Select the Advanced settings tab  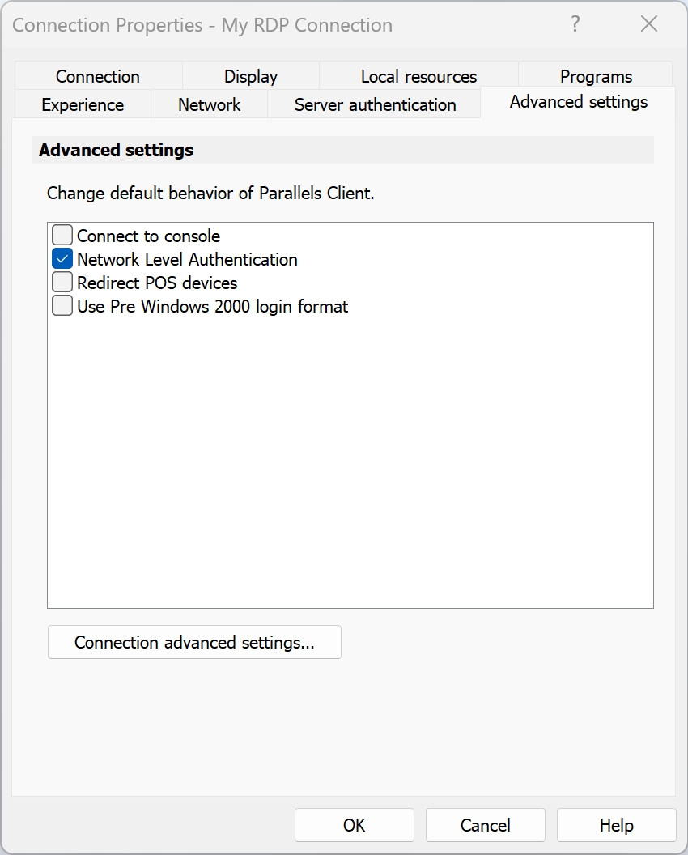click(578, 102)
